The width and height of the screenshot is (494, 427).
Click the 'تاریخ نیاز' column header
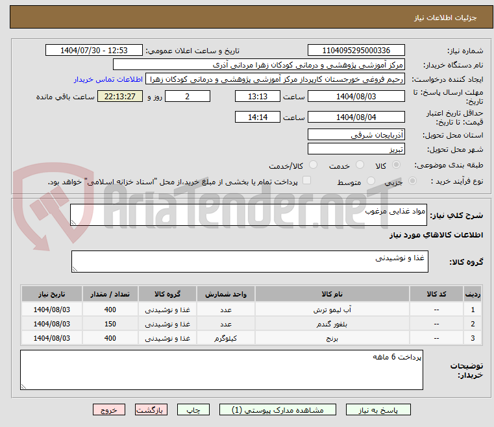point(52,294)
